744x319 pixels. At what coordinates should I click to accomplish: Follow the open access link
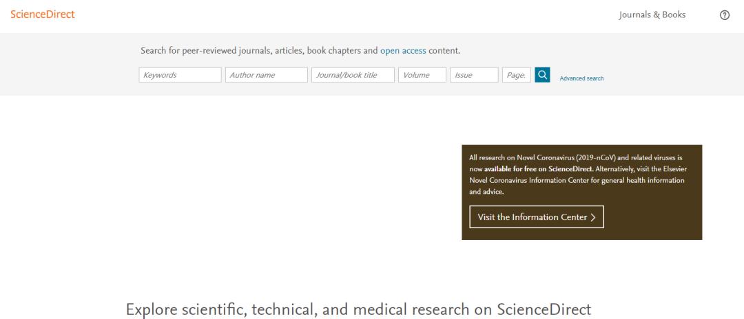(403, 51)
